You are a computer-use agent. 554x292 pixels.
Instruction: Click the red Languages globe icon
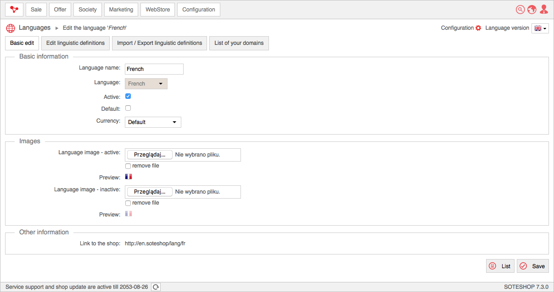pyautogui.click(x=11, y=28)
